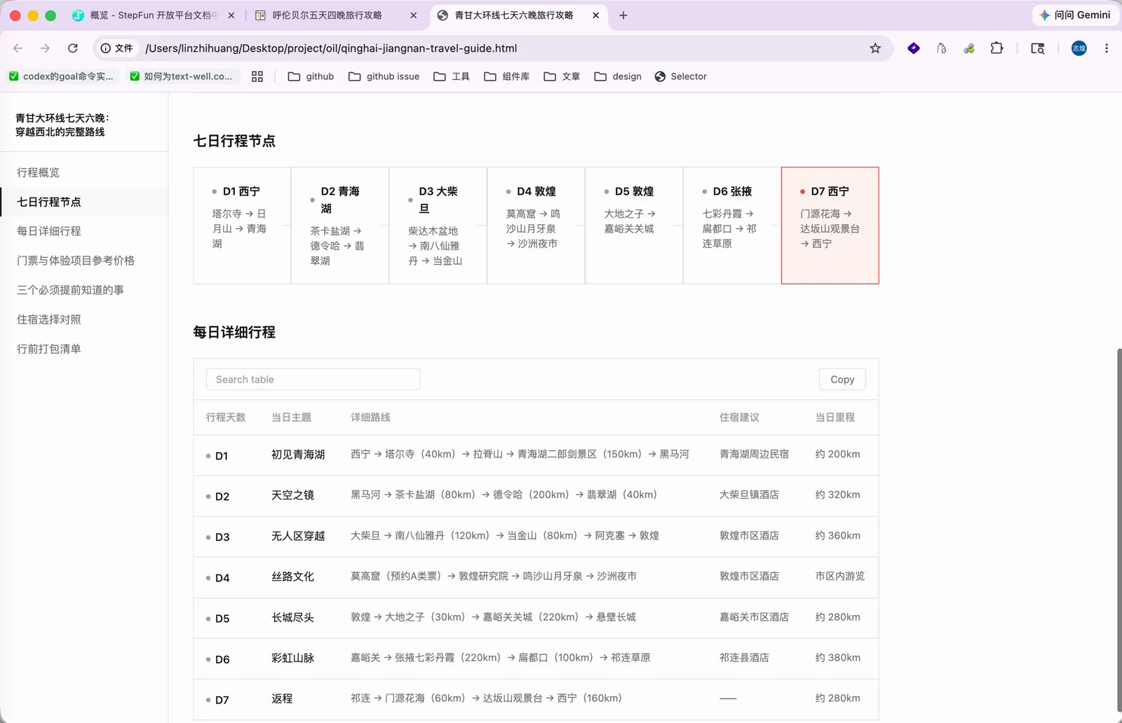Click the 详细路线 column header

(x=370, y=418)
